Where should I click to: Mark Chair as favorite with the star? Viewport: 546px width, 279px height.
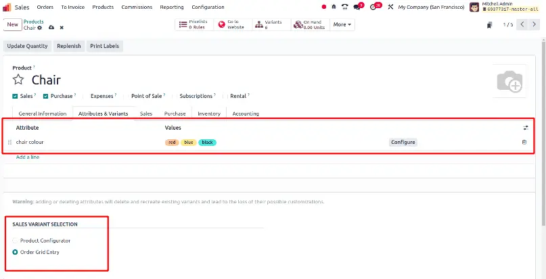click(x=18, y=80)
